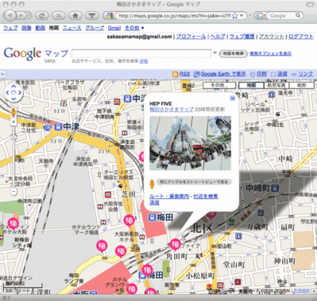Viewport: 317px width, 301px height.
Task: Open the ウェブ tab in the top navigation
Action: point(10,28)
